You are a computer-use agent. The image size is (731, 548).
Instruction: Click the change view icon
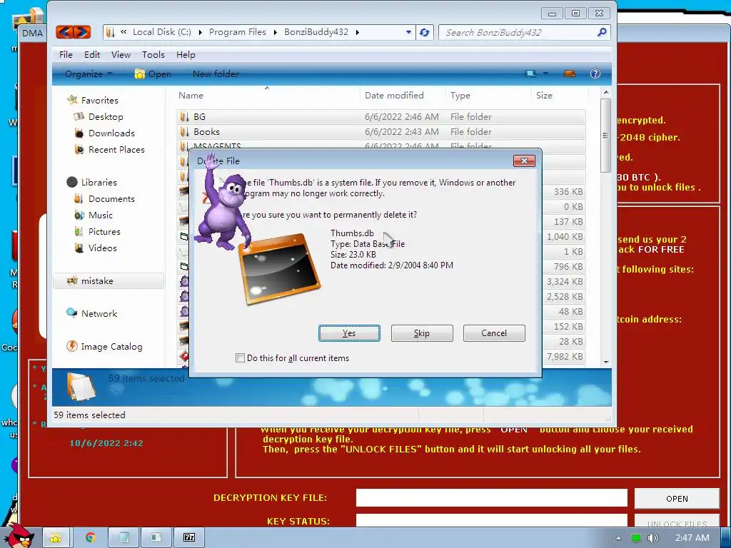530,73
